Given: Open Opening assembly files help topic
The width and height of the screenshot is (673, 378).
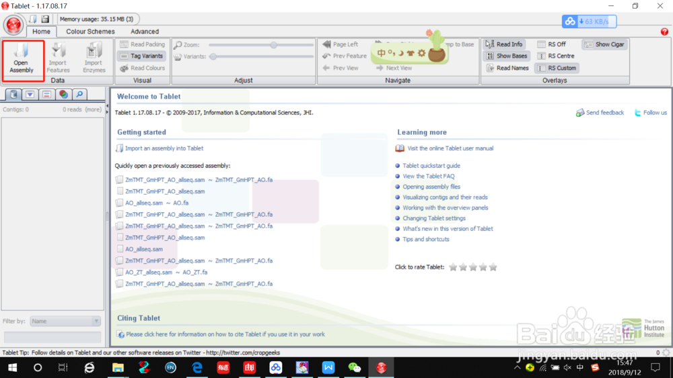Looking at the screenshot, I should (431, 187).
